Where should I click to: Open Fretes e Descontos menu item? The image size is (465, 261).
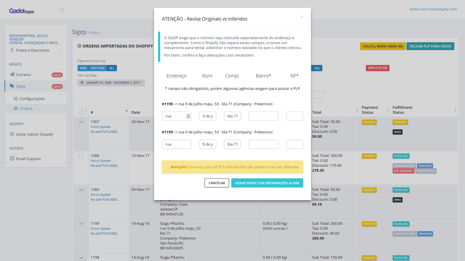[x=33, y=50]
